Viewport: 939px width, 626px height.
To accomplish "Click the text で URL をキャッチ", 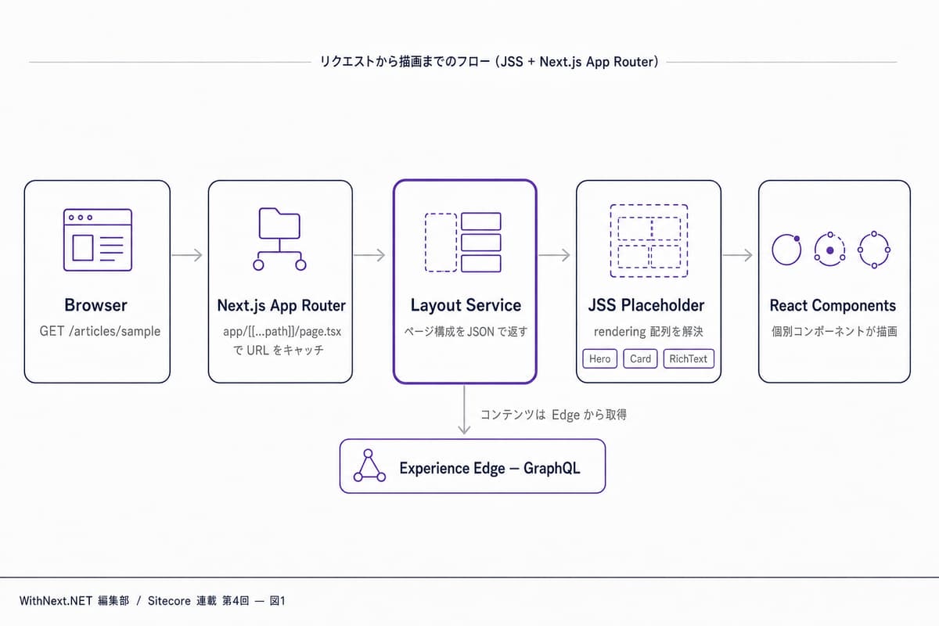I will tap(279, 350).
